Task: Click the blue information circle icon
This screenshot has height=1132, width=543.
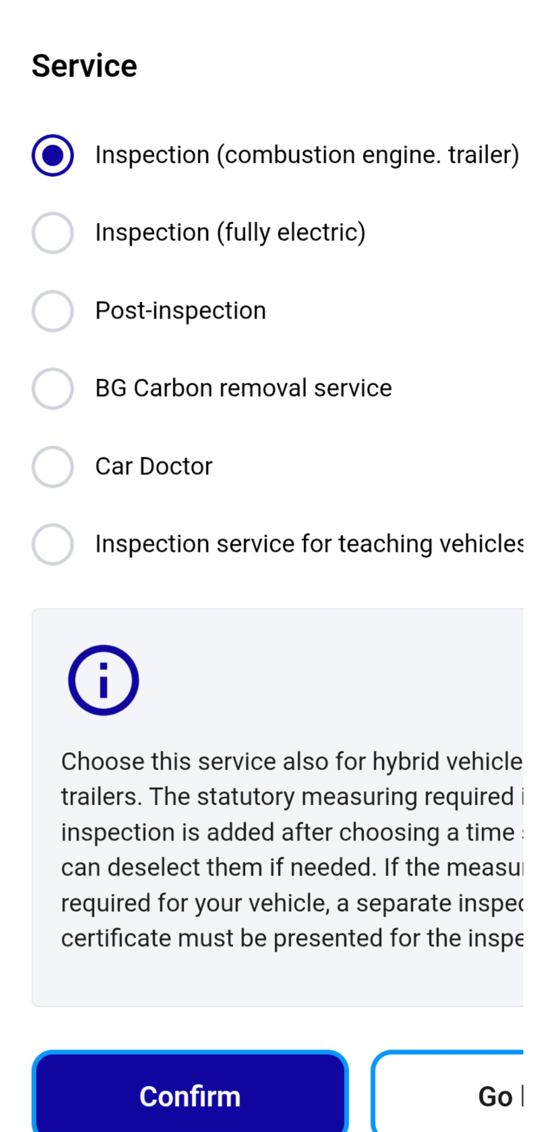Action: pos(104,680)
